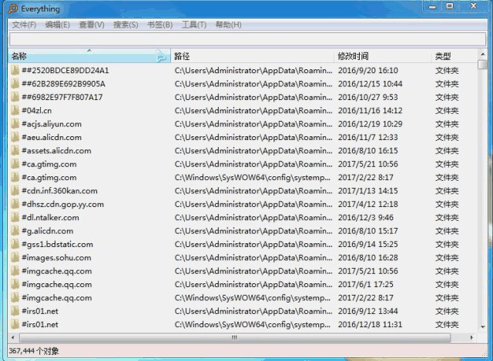Screen dimensions: 493x361
Task: Select folder icon of ##62B289E692B9905A
Action: click(15, 84)
